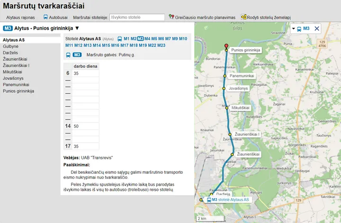This screenshot has height=223, width=341.
Task: Click the bus icon in the map M3 box
Action: (x=299, y=29)
